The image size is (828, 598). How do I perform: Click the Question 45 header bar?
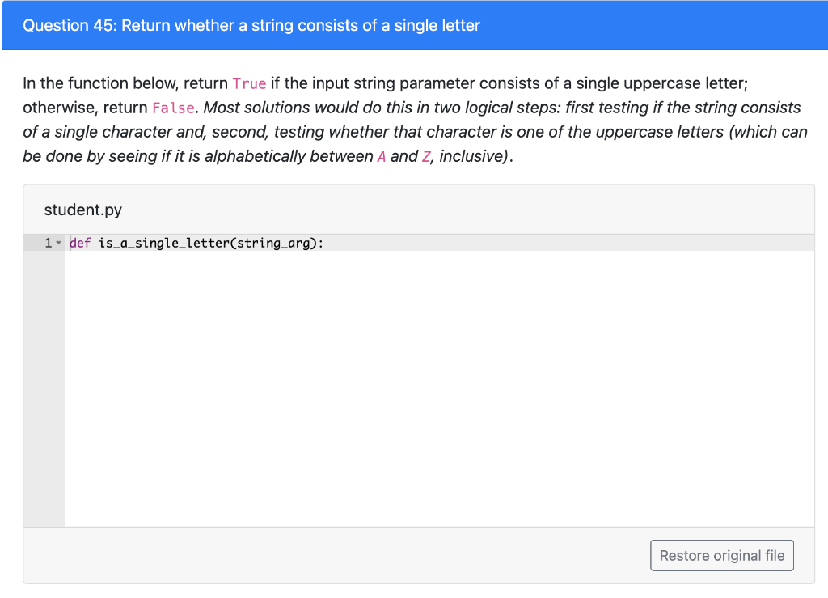click(414, 25)
